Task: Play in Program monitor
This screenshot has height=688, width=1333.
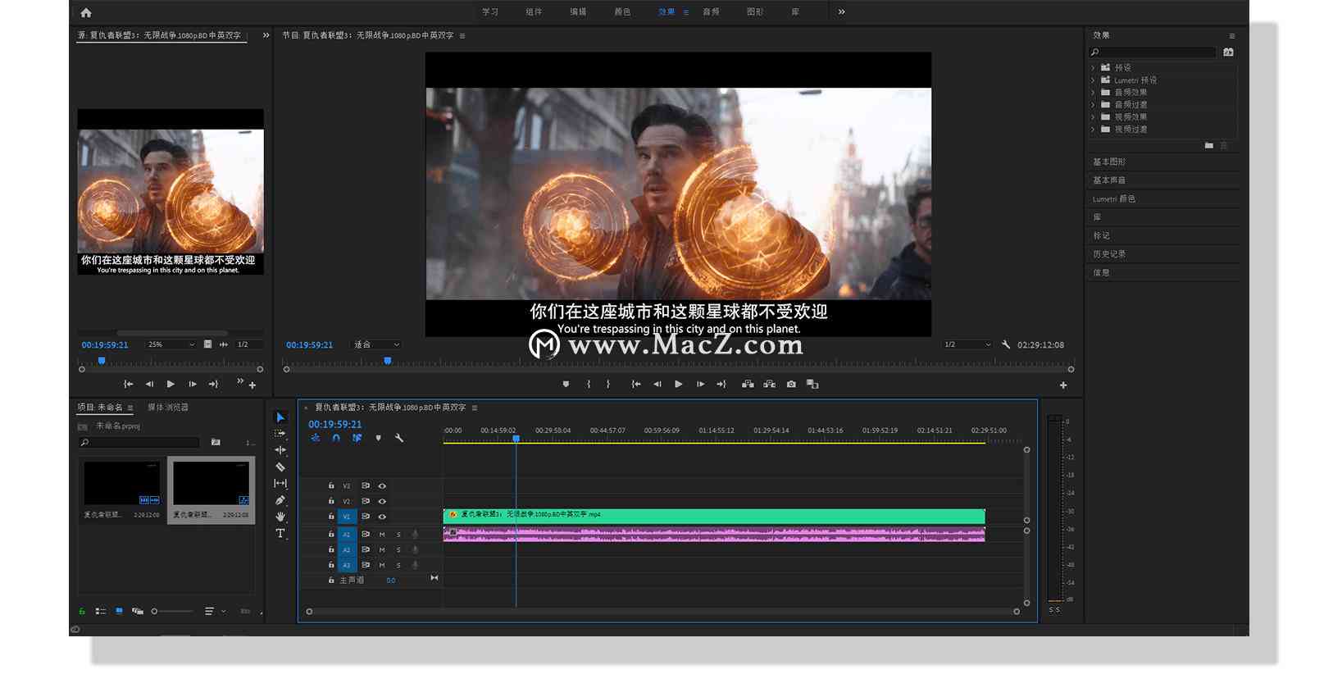Action: pyautogui.click(x=679, y=384)
